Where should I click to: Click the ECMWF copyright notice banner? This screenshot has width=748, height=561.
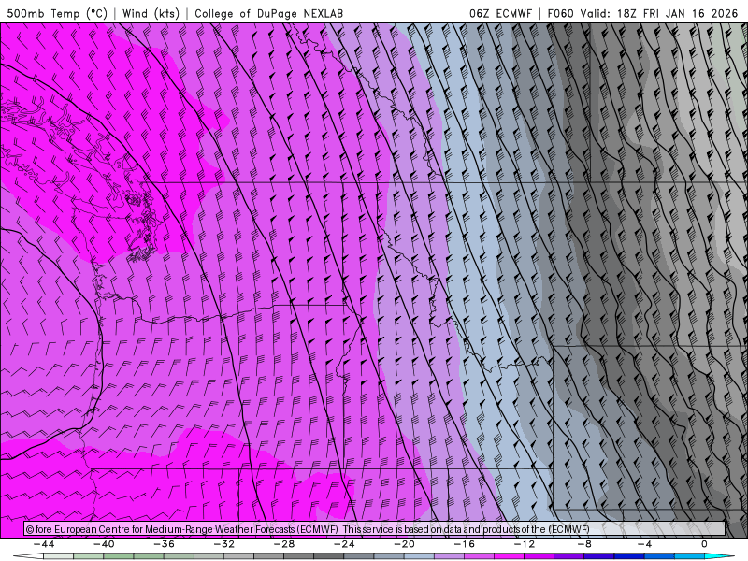point(375,529)
